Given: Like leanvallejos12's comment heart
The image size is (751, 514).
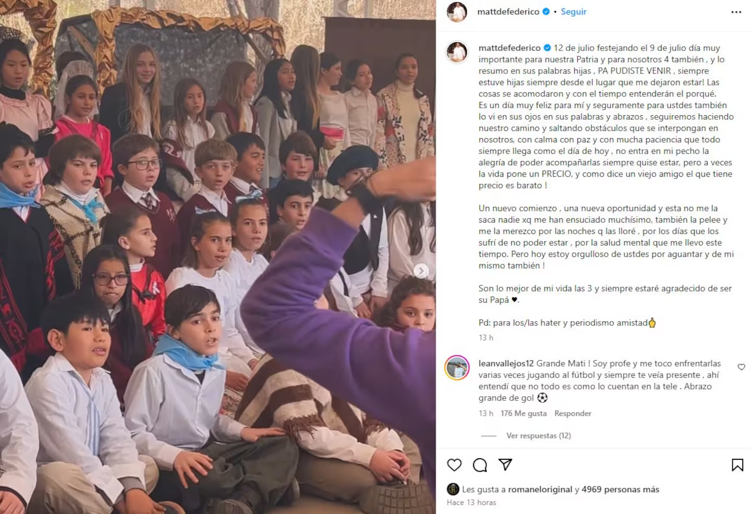Looking at the screenshot, I should click(741, 367).
